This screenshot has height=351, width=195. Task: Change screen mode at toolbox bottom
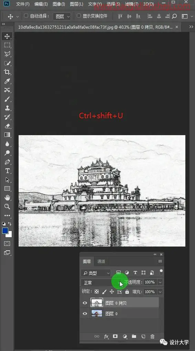[x=7, y=253]
